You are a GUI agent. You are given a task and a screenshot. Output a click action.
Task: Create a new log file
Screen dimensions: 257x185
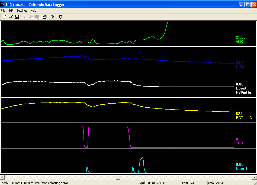(x=4, y=17)
